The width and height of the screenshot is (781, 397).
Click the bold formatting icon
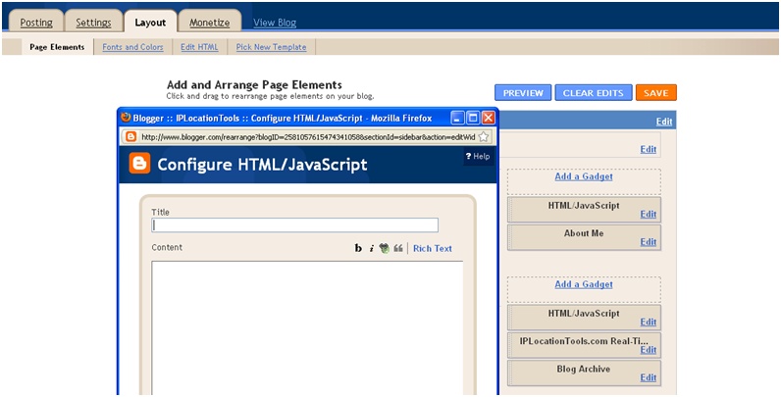tap(358, 248)
